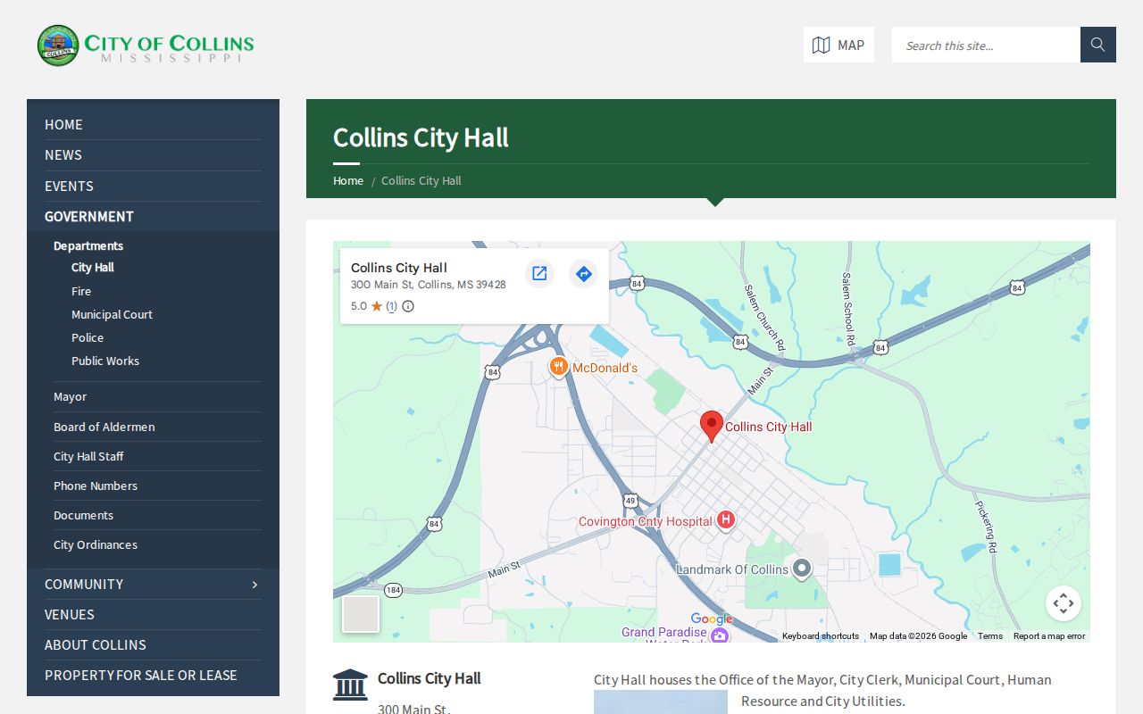Image resolution: width=1143 pixels, height=714 pixels.
Task: Click the rating info icon
Action: (x=408, y=306)
